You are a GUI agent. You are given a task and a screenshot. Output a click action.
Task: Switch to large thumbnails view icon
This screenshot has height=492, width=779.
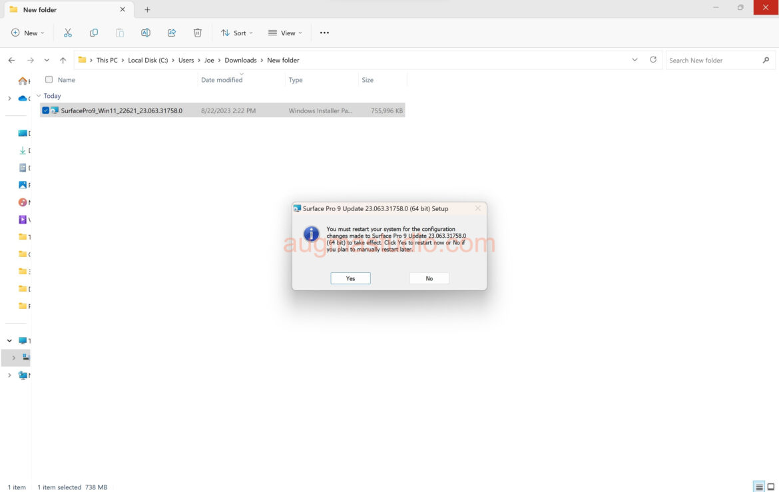(x=770, y=487)
